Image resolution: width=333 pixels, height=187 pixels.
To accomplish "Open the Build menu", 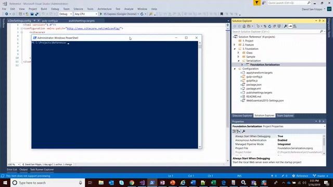I will 44,9.
